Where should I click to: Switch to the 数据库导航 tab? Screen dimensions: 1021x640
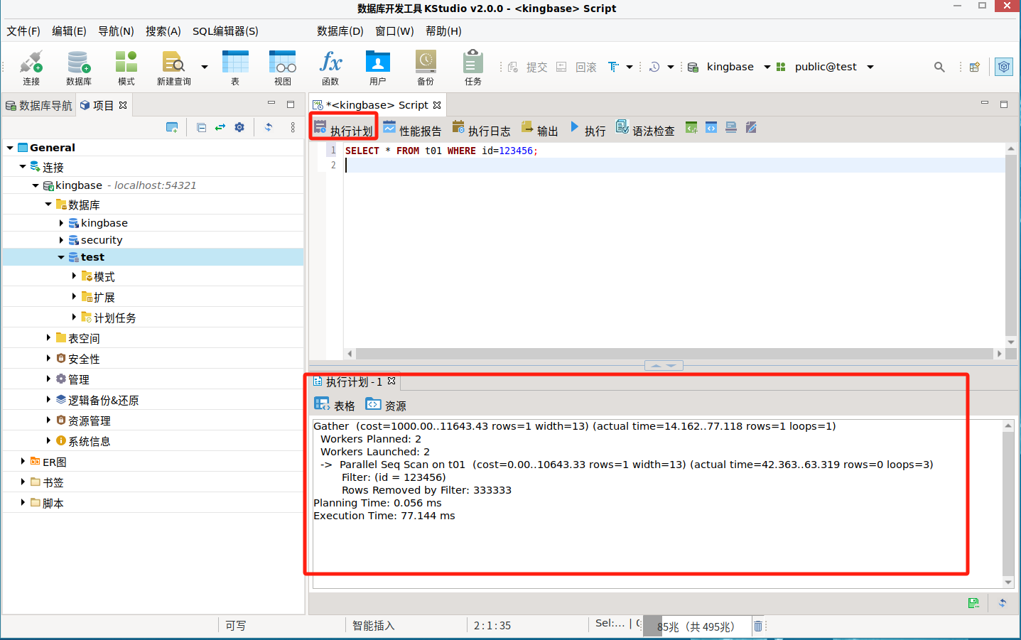(x=39, y=105)
